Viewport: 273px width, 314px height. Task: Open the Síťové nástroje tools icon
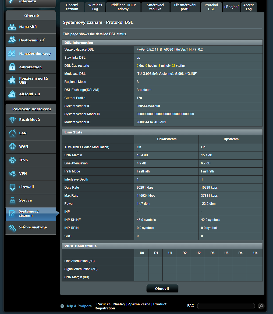point(12,227)
